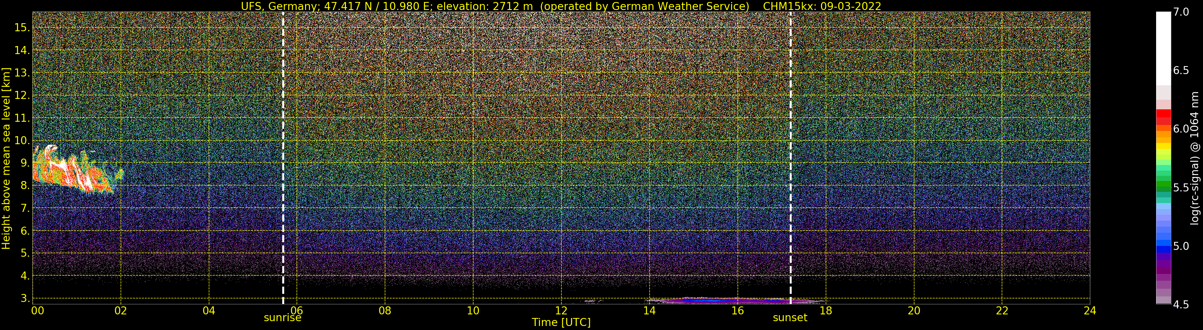Image resolution: width=1203 pixels, height=330 pixels.
Task: Click the '7.0' colorbar value
Action: pos(1181,12)
